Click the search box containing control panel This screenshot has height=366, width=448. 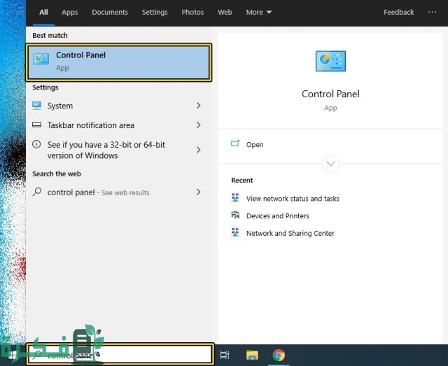coord(119,355)
